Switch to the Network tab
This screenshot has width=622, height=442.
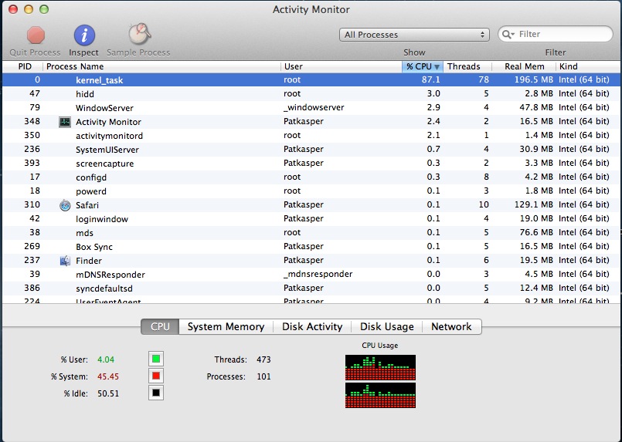coord(451,327)
